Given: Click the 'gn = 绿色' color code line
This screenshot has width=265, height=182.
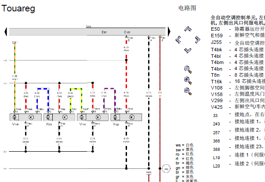Looking at the screenshot, I should point(185,168).
